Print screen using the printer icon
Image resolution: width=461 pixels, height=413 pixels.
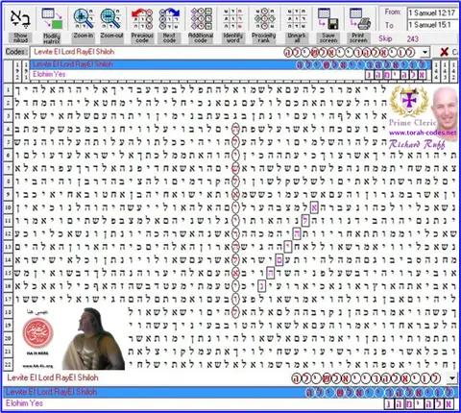tap(359, 18)
